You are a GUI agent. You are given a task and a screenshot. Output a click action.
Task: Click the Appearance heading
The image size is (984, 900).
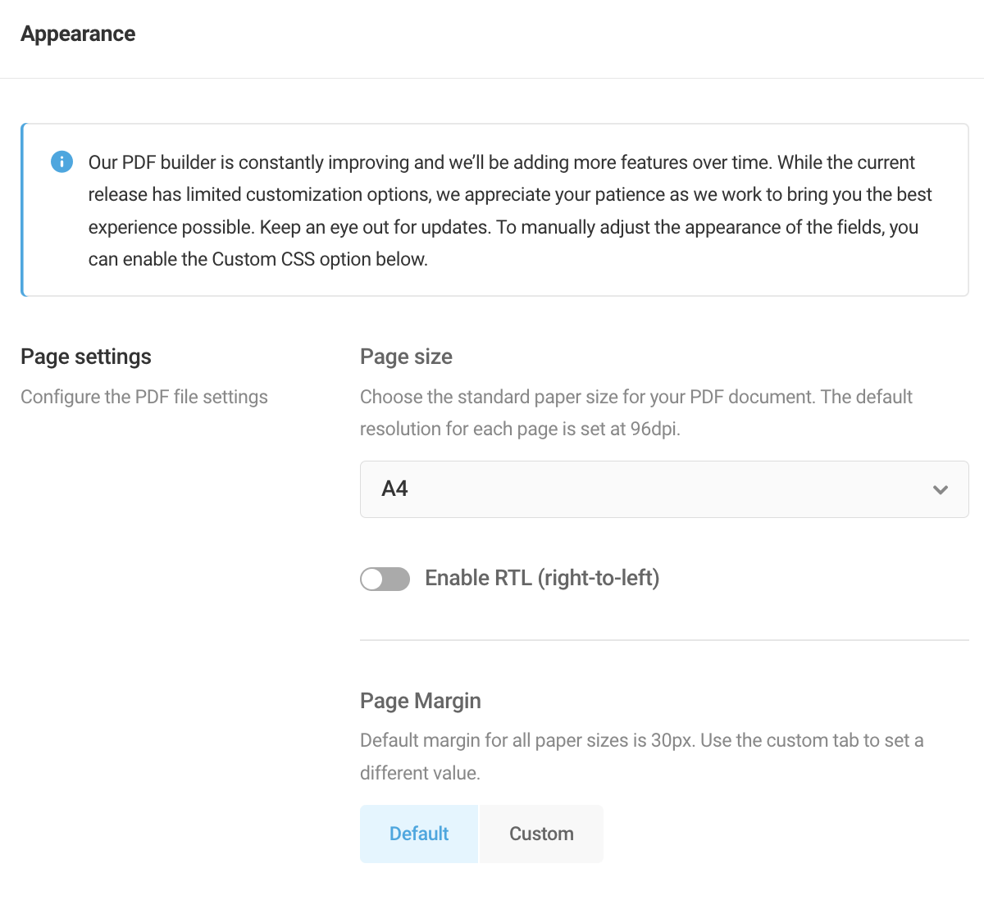tap(78, 34)
